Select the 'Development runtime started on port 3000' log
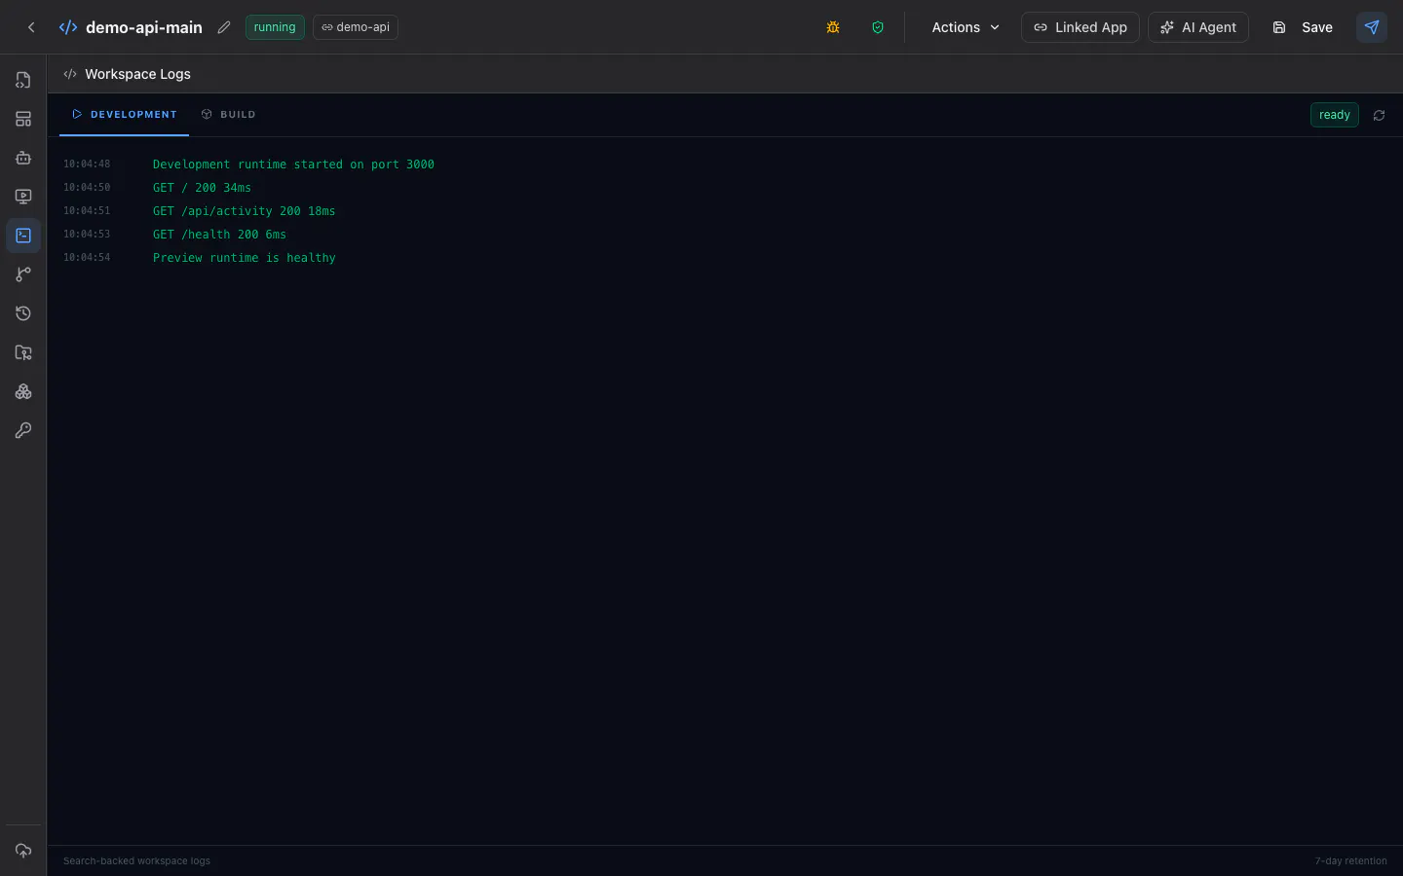The height and width of the screenshot is (876, 1403). [x=293, y=164]
